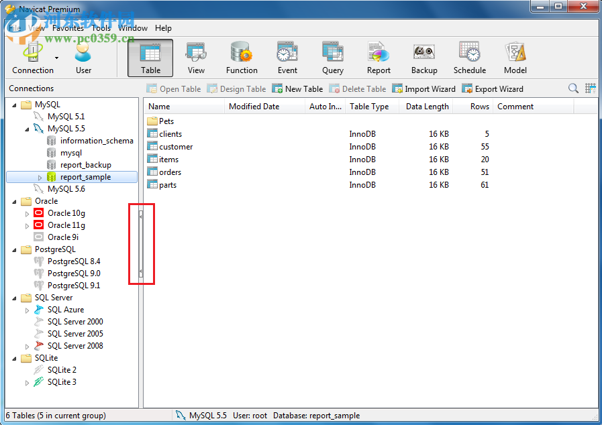Open the Help menu

click(163, 28)
